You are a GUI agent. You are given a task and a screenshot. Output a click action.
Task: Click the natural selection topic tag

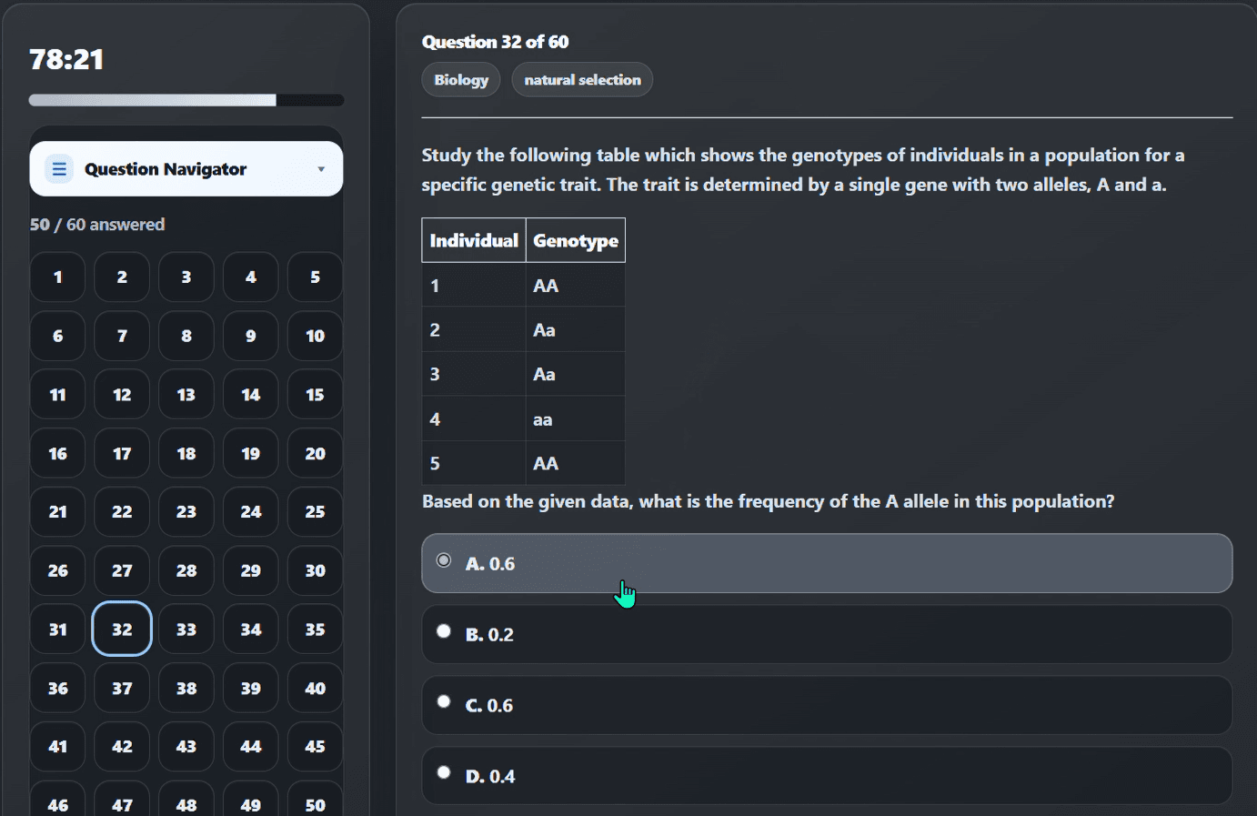point(582,80)
